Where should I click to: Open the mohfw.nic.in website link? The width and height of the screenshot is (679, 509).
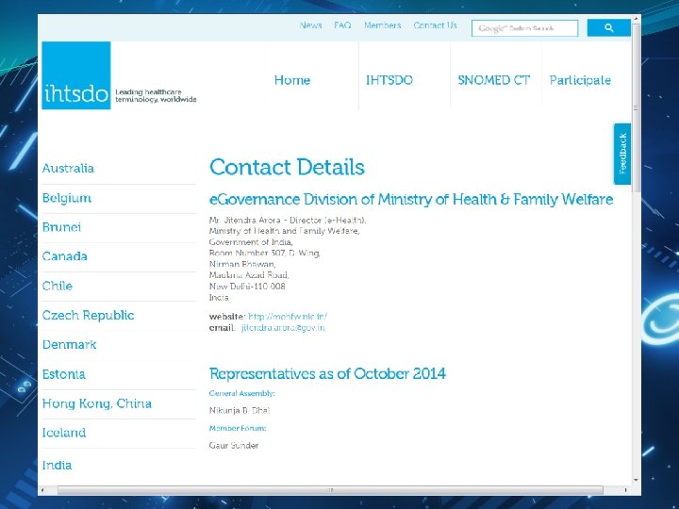(x=288, y=317)
